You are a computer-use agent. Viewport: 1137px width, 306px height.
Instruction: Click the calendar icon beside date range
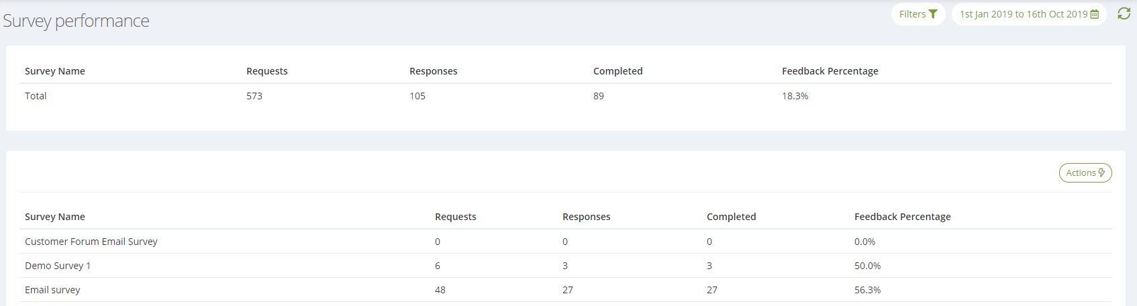[1095, 14]
